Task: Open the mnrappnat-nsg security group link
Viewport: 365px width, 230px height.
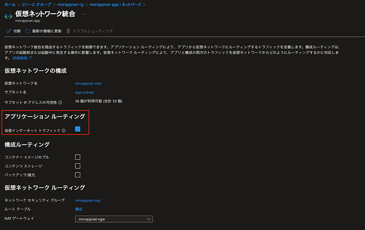Action: 88,200
